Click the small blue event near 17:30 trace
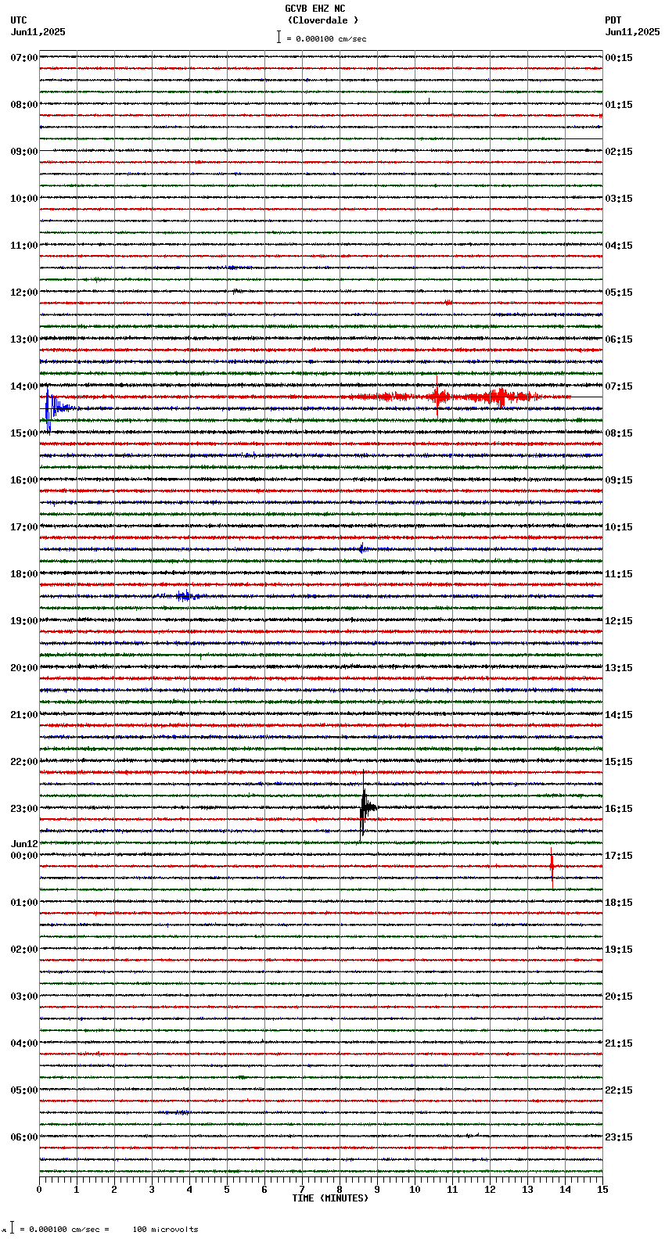Screen dimensions: 665x1239 [363, 548]
